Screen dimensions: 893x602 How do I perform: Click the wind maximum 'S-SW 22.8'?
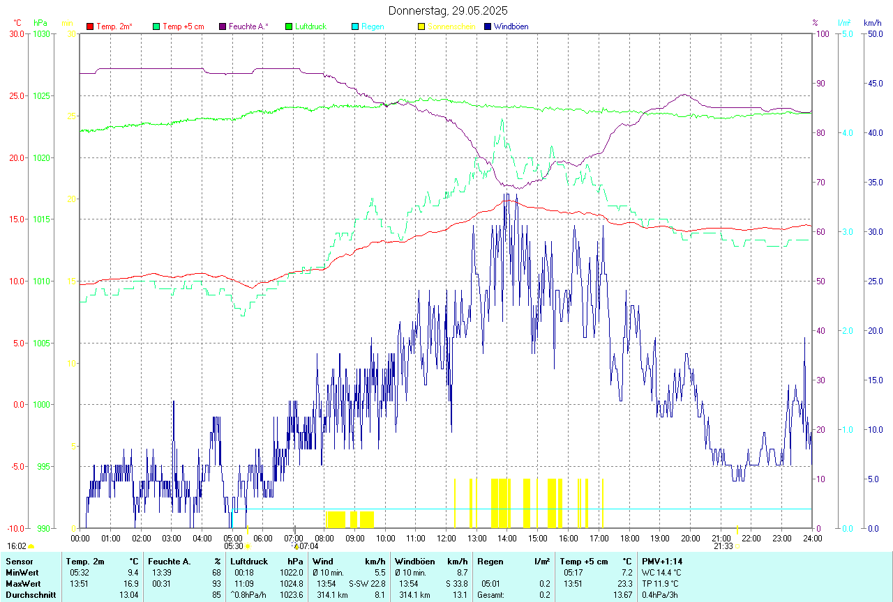tap(367, 584)
